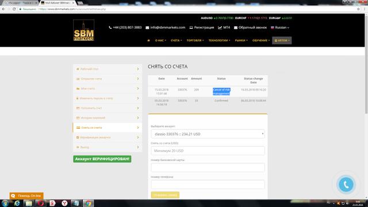Open the Регистрация link in header
The image size is (368, 207).
pyautogui.click(x=202, y=28)
